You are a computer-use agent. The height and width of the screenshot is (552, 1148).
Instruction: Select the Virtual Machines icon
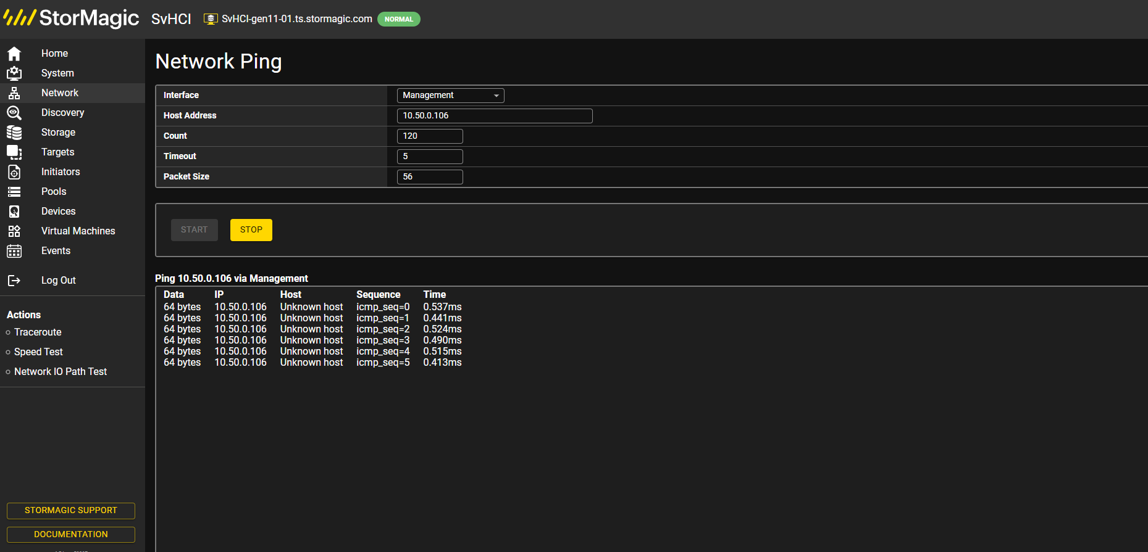(x=14, y=231)
